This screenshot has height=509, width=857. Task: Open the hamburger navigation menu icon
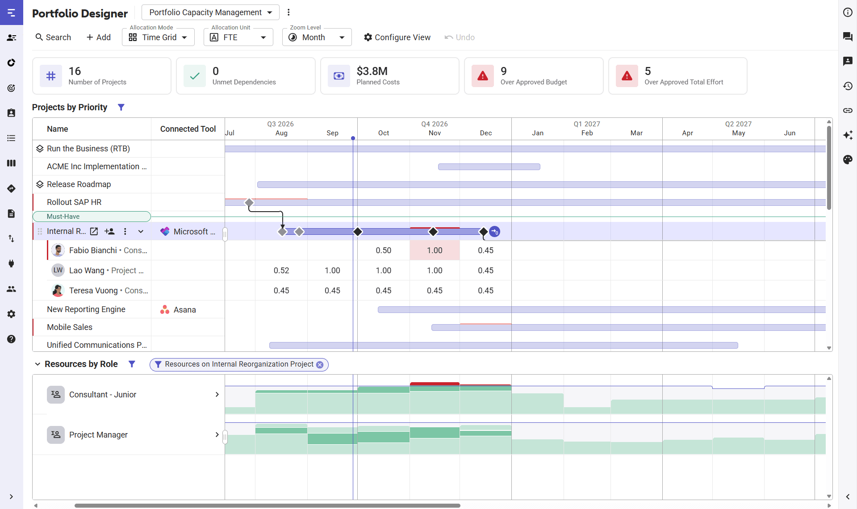tap(12, 13)
